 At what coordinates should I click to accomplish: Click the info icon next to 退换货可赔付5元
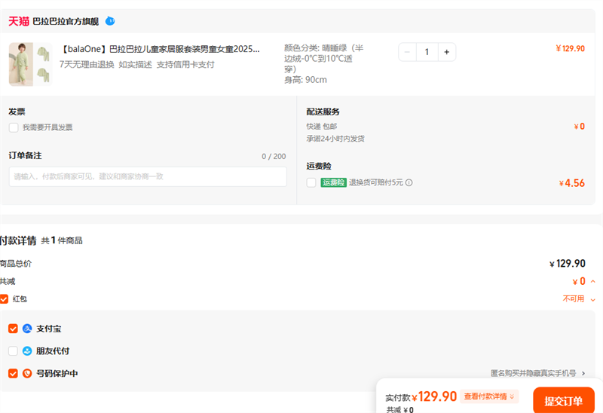(409, 182)
